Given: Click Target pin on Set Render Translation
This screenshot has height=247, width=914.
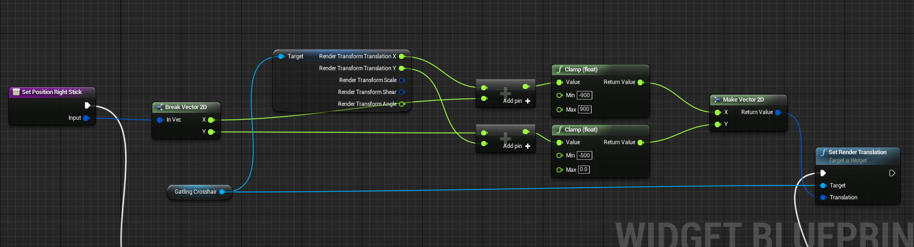Looking at the screenshot, I should (823, 186).
